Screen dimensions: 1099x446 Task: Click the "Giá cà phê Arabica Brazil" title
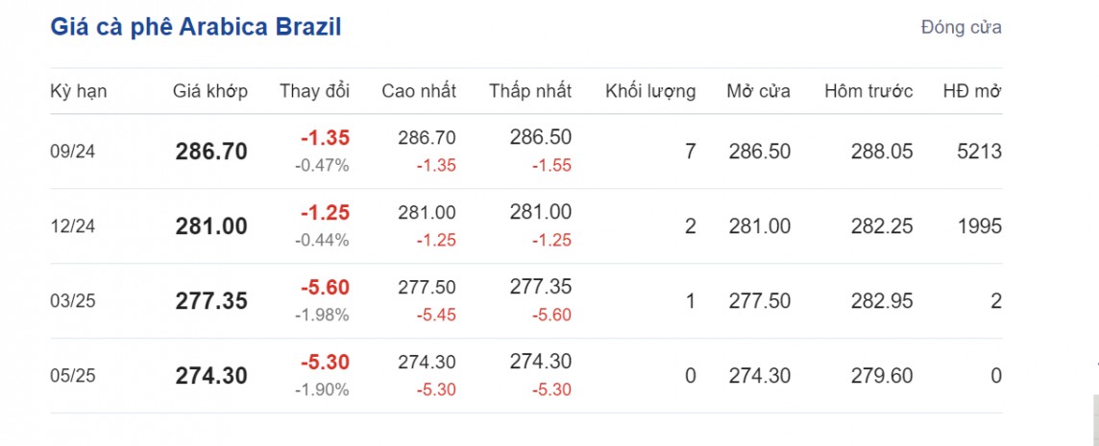(196, 27)
